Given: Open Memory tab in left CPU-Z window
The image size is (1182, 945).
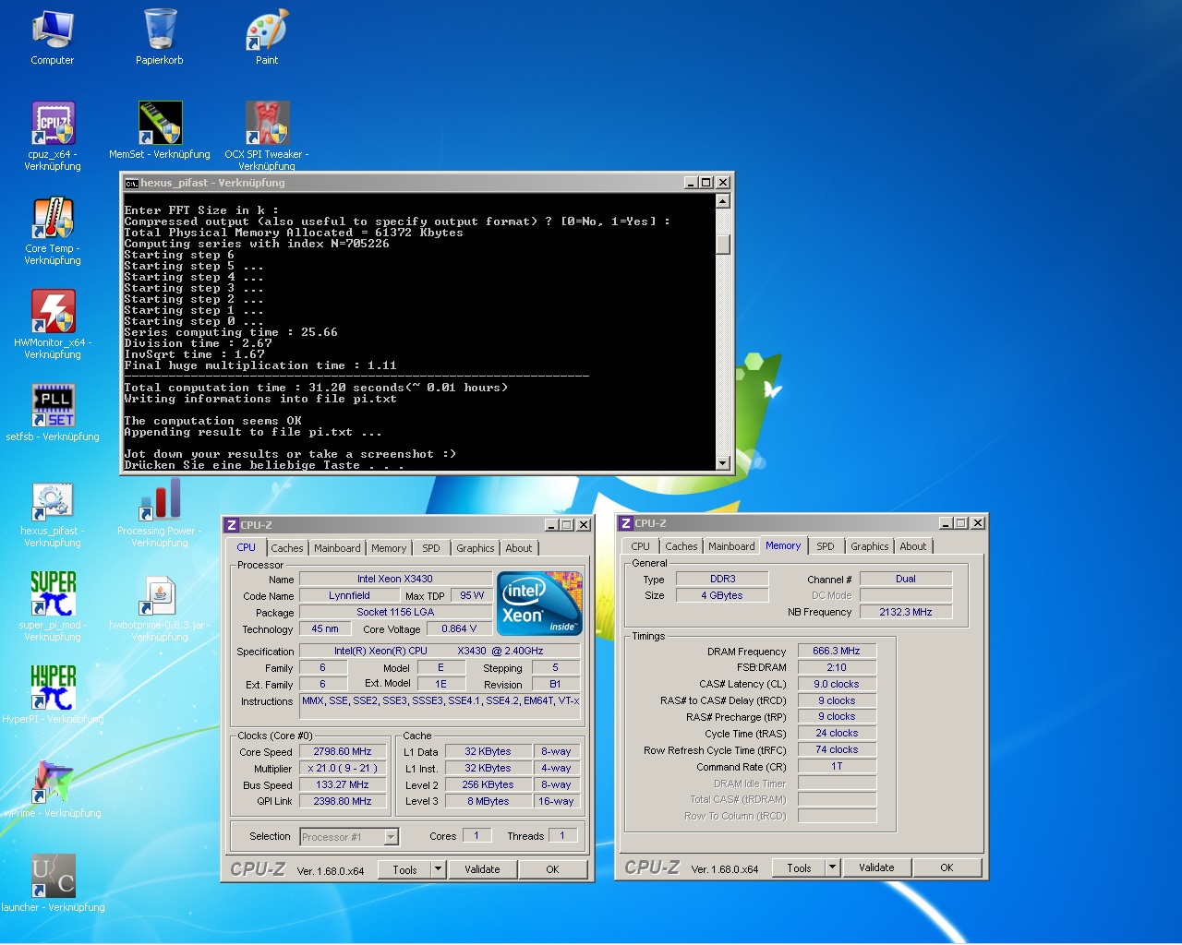Looking at the screenshot, I should point(389,548).
